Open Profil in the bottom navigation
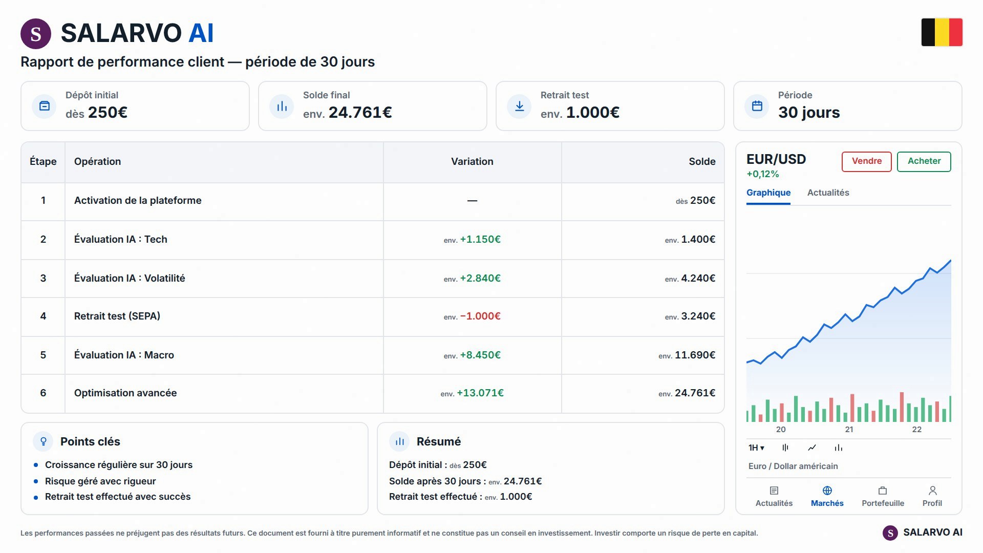This screenshot has height=553, width=983. click(x=932, y=497)
